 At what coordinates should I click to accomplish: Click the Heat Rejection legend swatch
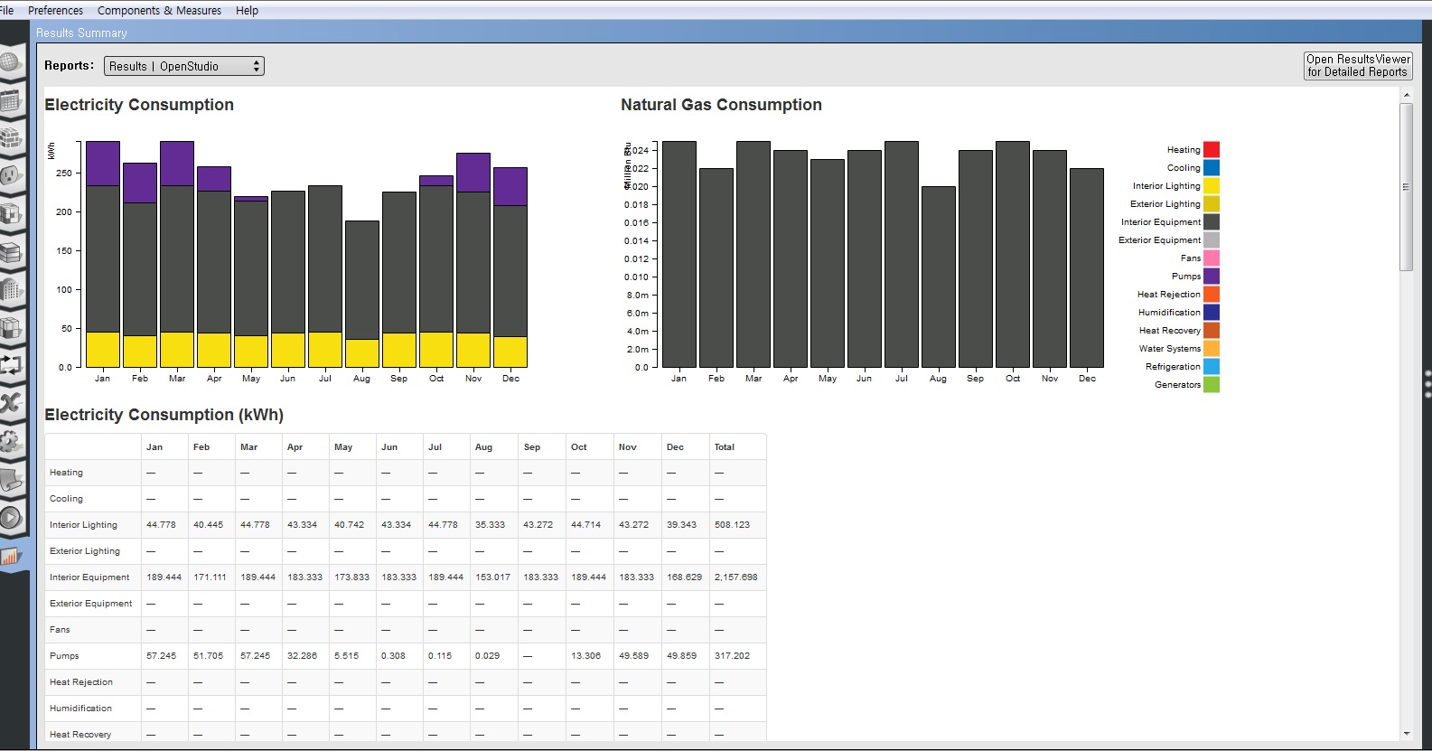(1212, 295)
